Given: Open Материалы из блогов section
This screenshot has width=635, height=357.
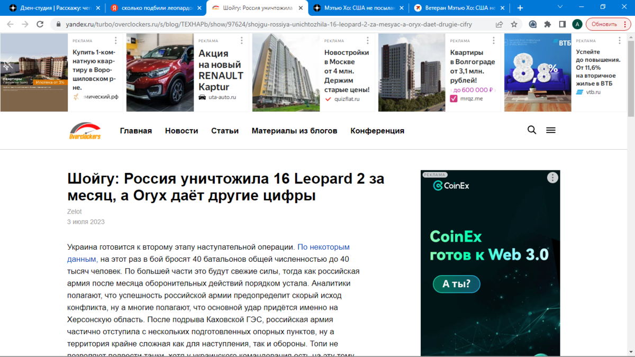Looking at the screenshot, I should coord(294,131).
